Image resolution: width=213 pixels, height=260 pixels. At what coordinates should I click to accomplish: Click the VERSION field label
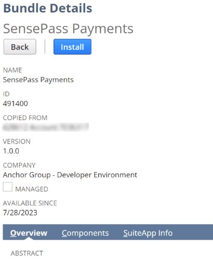pyautogui.click(x=17, y=141)
